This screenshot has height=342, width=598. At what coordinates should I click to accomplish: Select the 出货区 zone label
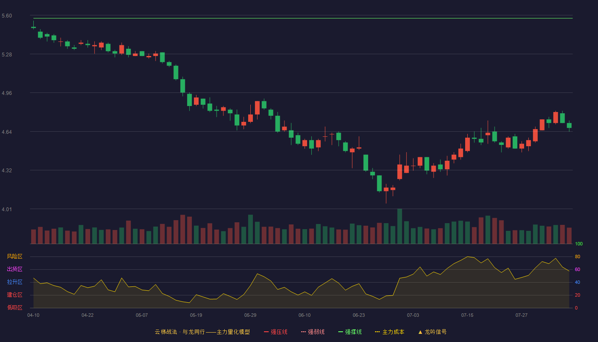click(15, 269)
